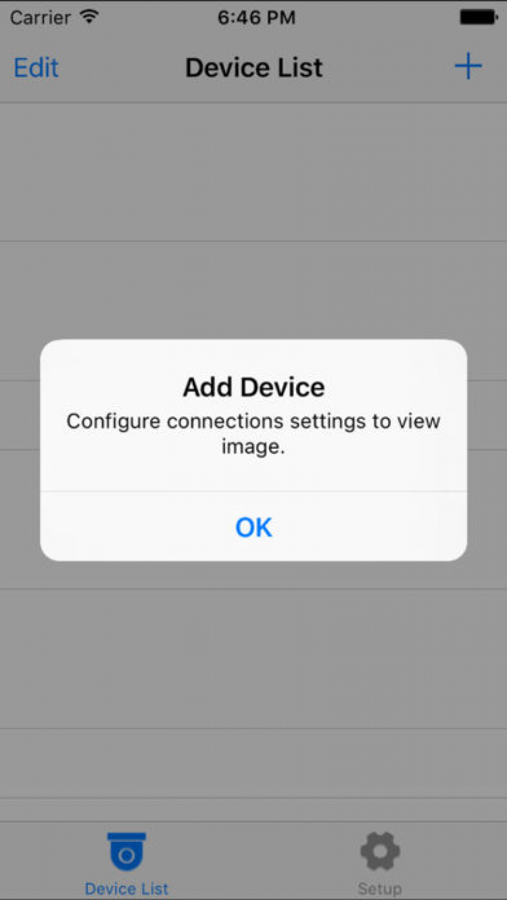The height and width of the screenshot is (900, 507).
Task: Tap empty tab bar space between the tabs
Action: (254, 861)
